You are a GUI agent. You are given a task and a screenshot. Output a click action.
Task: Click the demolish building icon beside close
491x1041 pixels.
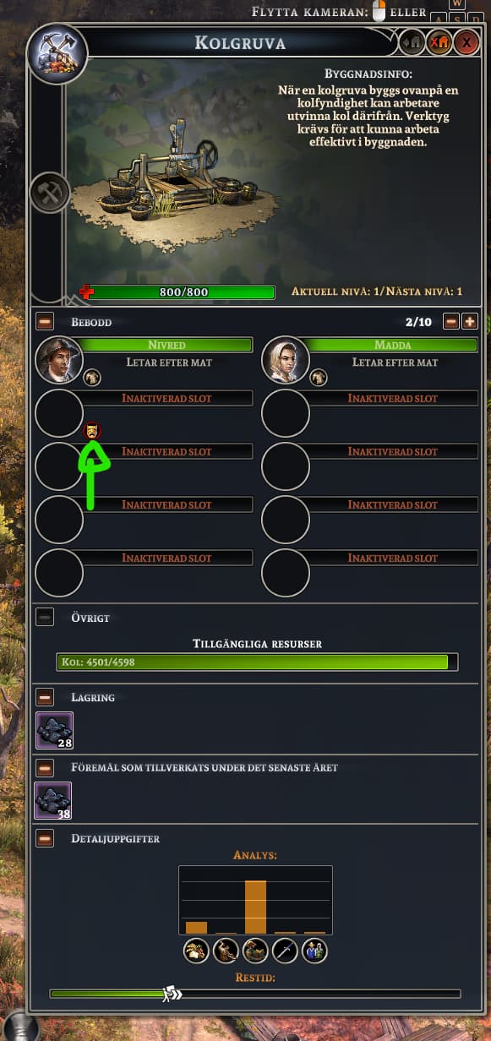(439, 41)
